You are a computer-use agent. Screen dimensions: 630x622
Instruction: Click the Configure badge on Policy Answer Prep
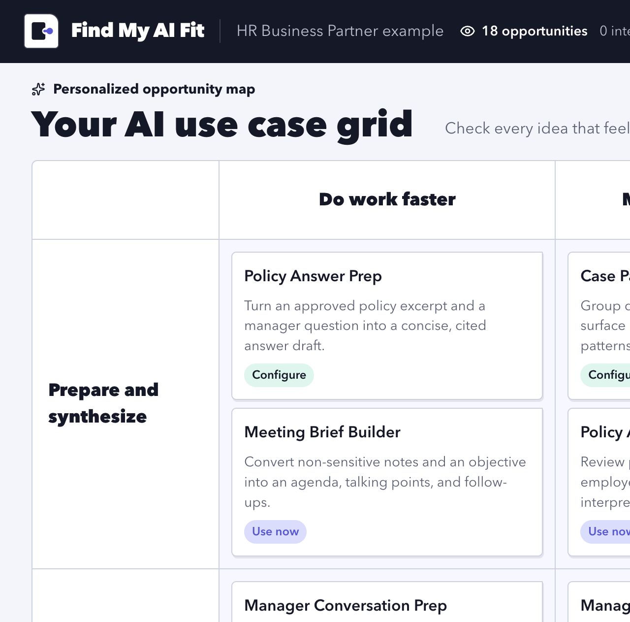279,375
